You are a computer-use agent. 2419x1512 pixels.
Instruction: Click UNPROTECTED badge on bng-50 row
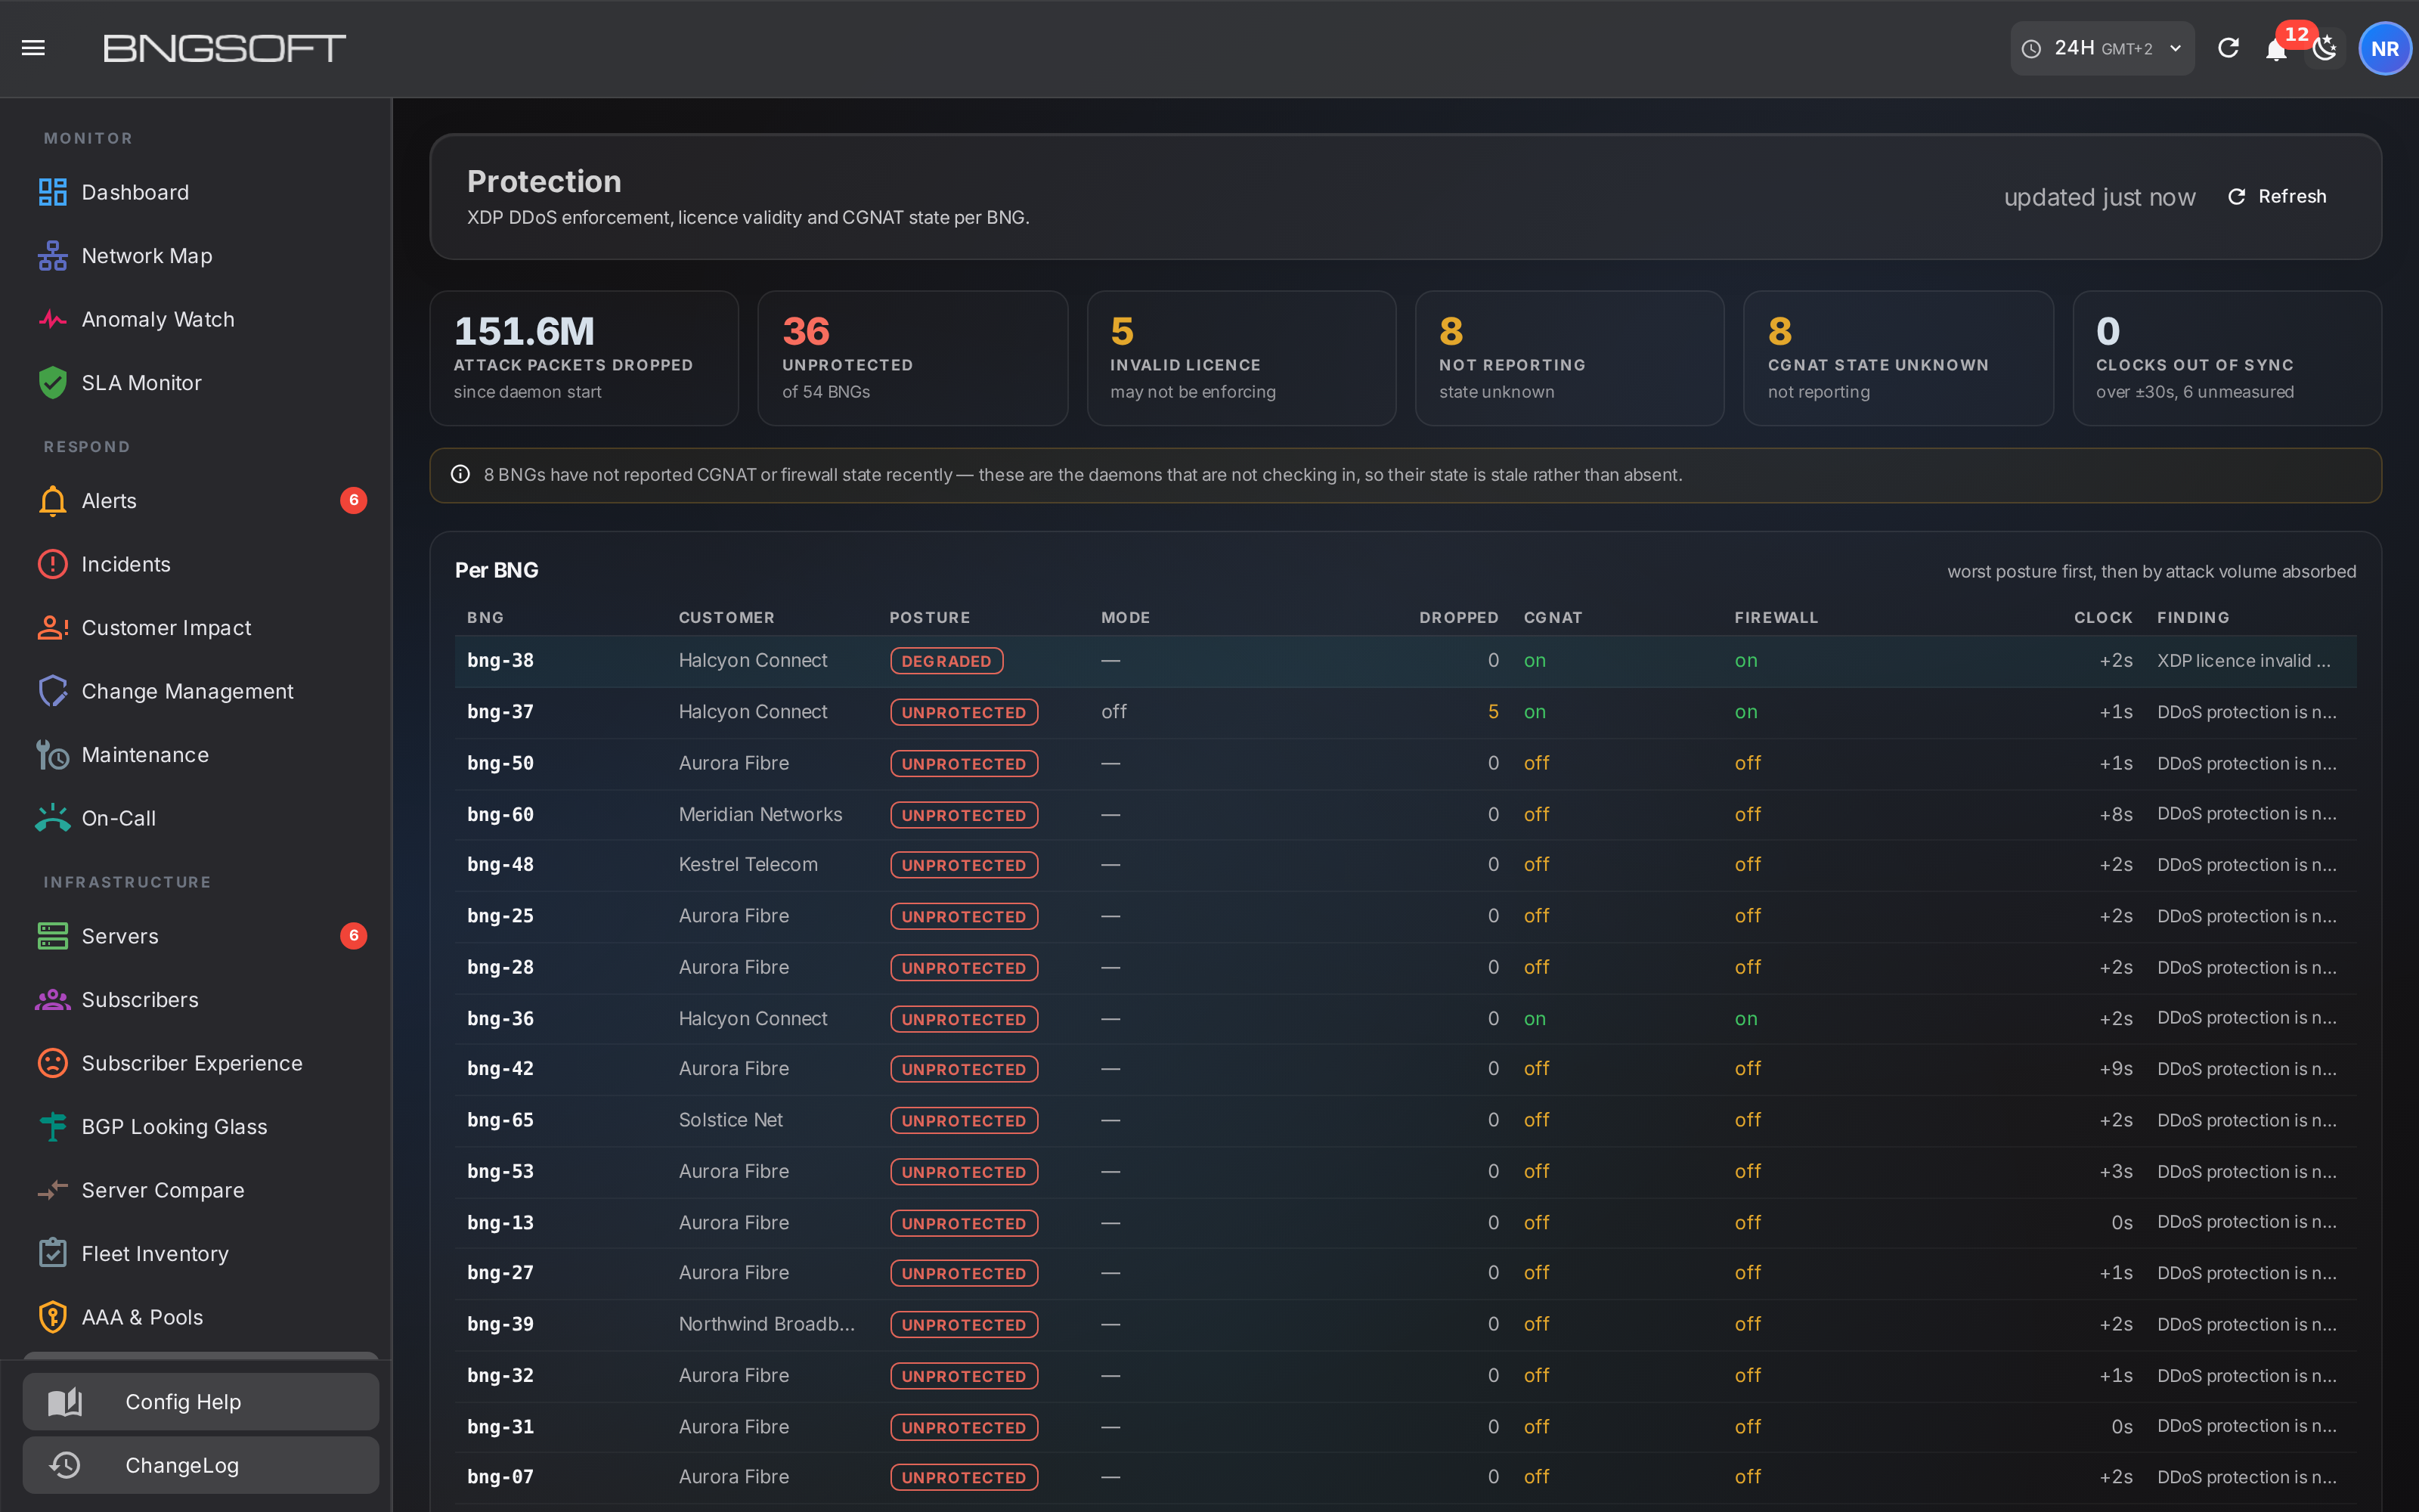pyautogui.click(x=965, y=764)
